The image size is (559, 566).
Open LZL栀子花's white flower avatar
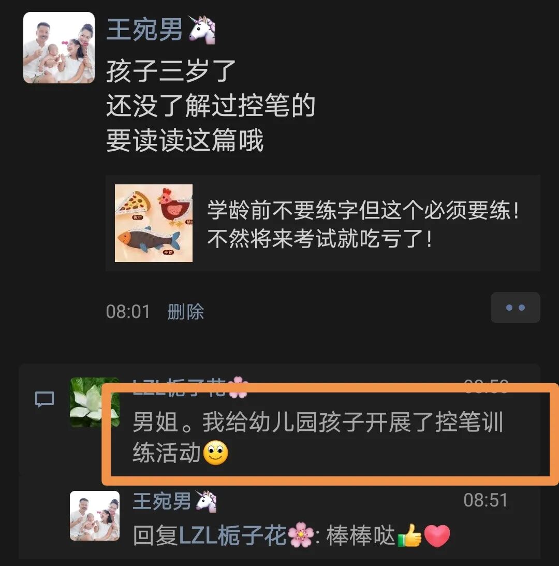click(95, 402)
